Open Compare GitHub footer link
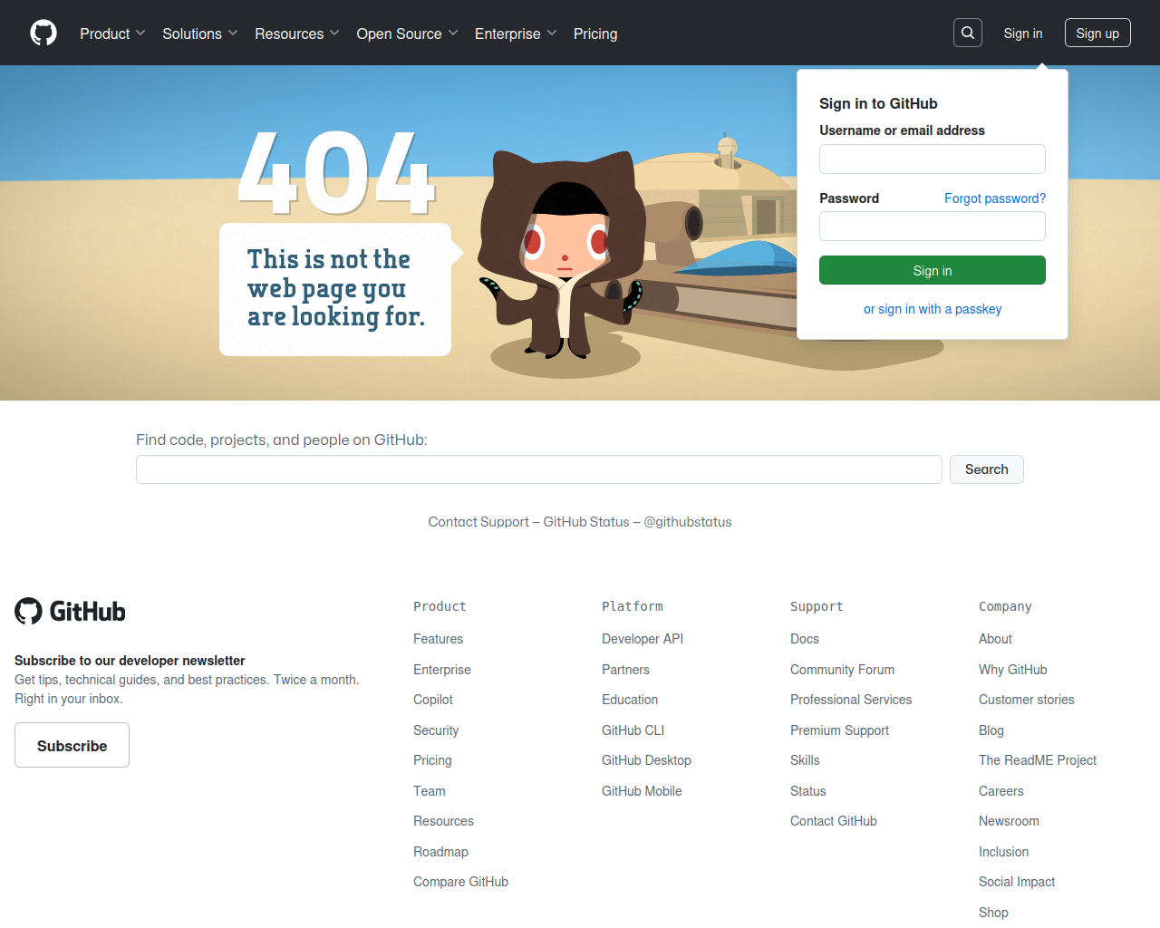Screen dimensions: 1160x928 click(460, 882)
